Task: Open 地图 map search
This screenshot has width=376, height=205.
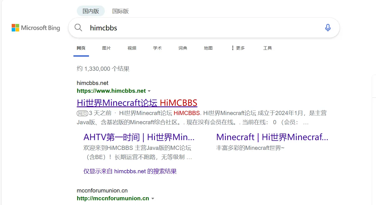Action: (208, 48)
